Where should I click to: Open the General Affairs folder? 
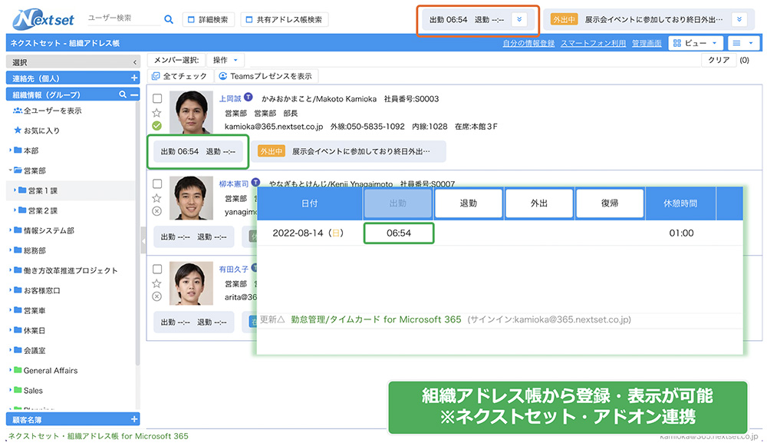click(51, 371)
